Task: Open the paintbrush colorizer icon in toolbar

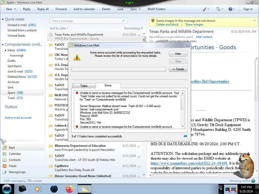Action: pos(204,9)
